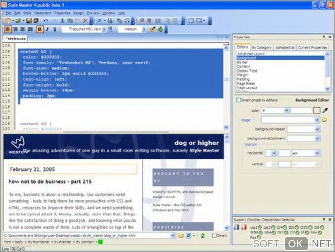Browse for background image with folder icon
This screenshot has height=252, width=335.
(324, 120)
